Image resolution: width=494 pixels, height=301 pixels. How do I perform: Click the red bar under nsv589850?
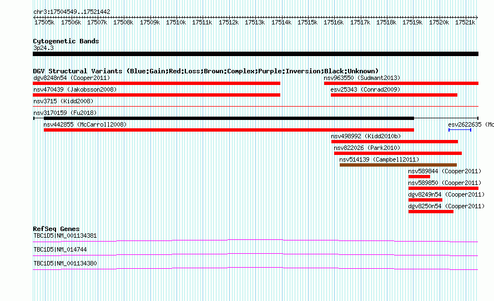tap(443, 188)
